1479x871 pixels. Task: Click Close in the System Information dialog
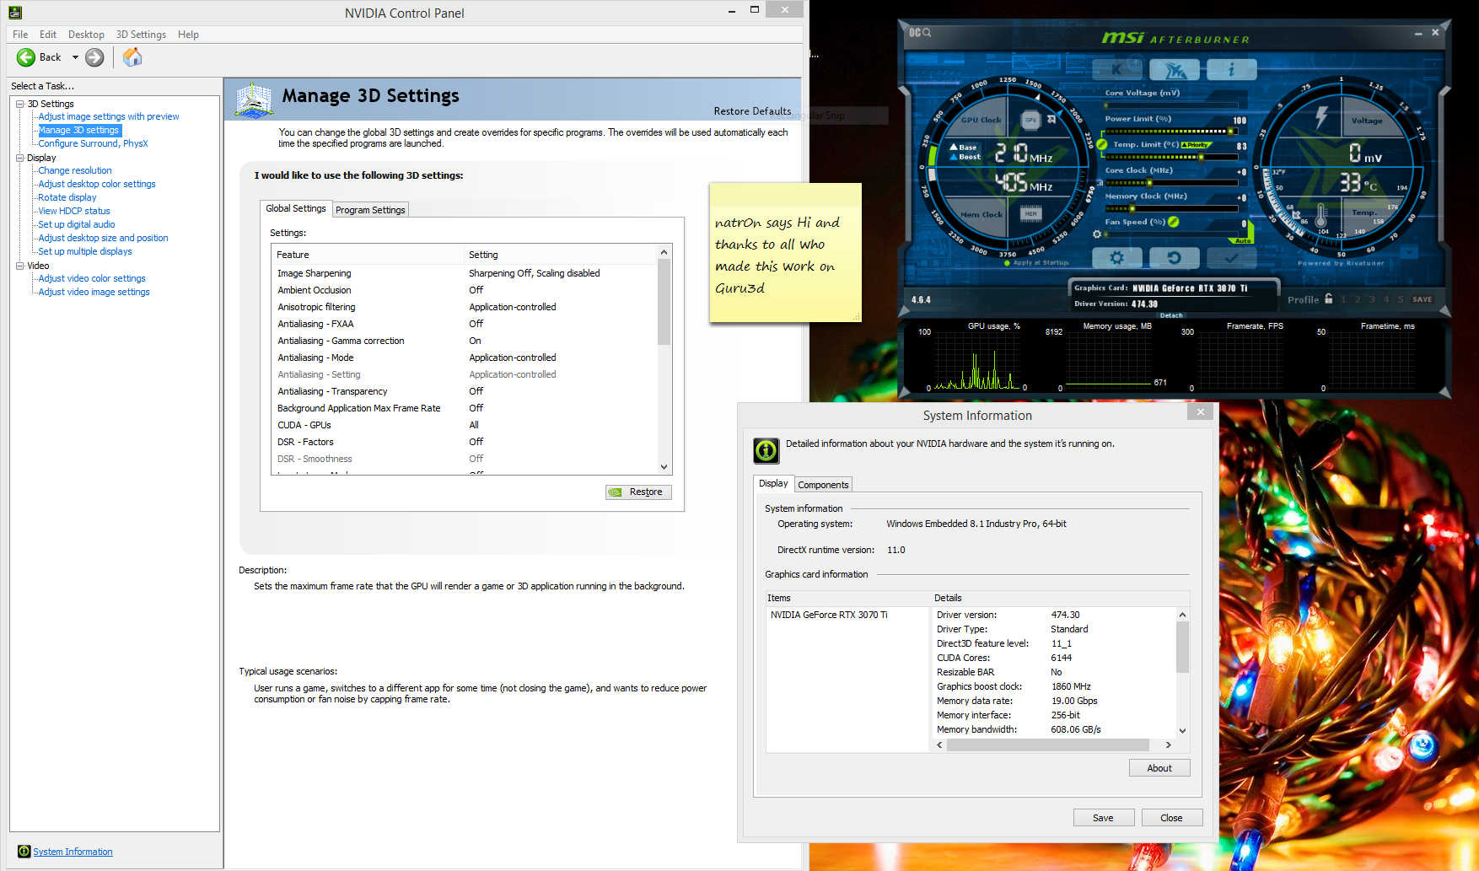coord(1171,818)
